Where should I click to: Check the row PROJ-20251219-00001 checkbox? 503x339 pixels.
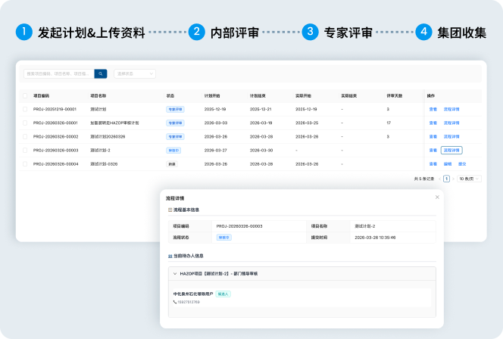[26, 109]
